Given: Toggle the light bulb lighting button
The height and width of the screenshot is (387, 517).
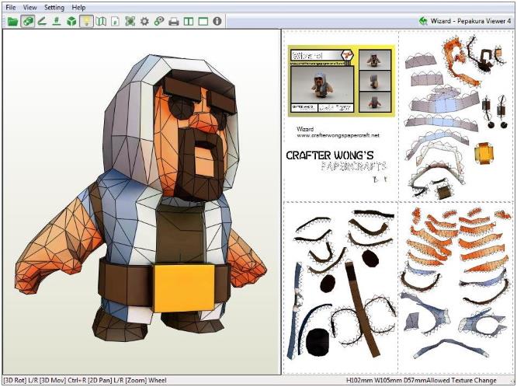Looking at the screenshot, I should pos(86,22).
